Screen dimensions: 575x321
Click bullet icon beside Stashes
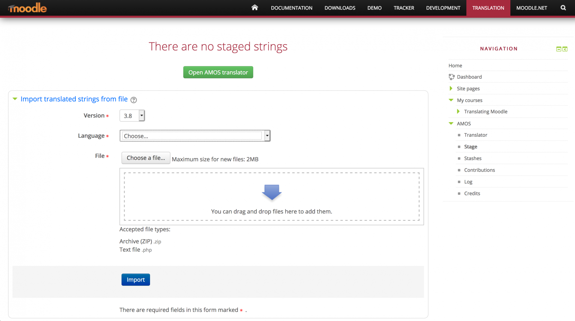pos(459,159)
